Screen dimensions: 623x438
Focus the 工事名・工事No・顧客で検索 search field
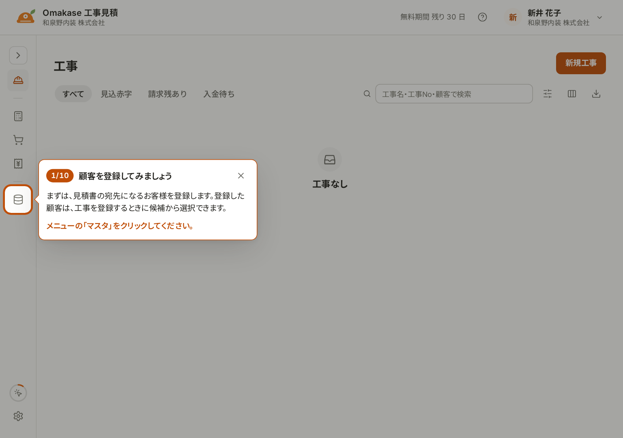tap(454, 94)
